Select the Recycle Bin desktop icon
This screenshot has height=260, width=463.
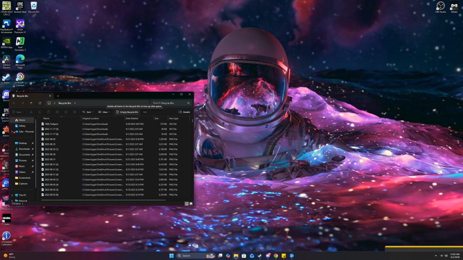point(34,8)
